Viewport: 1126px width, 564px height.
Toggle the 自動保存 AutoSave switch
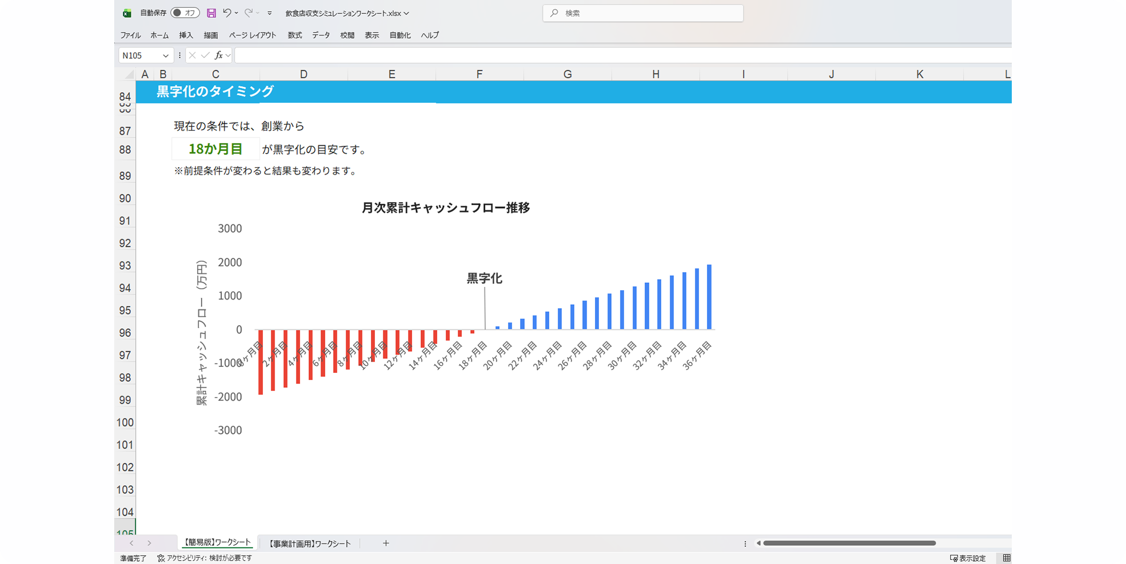(184, 13)
